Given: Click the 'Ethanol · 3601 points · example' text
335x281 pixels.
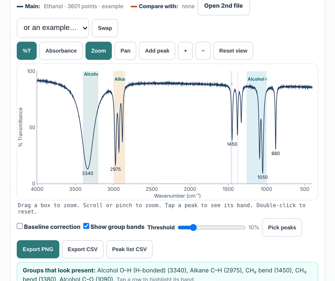Looking at the screenshot, I should tap(83, 6).
